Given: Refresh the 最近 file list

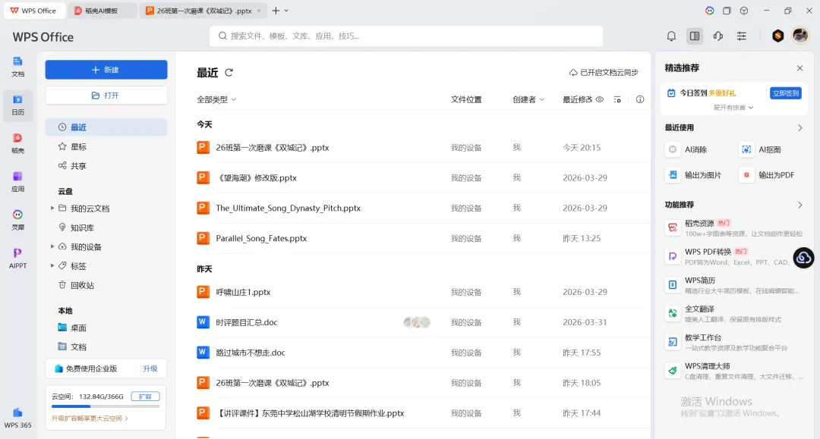Looking at the screenshot, I should click(x=229, y=73).
